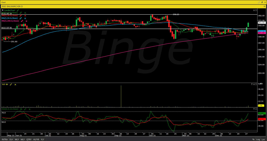Viewport: 267px width, 141px height.
Task: Maximize the price chart panel
Action: pyautogui.click(x=256, y=10)
